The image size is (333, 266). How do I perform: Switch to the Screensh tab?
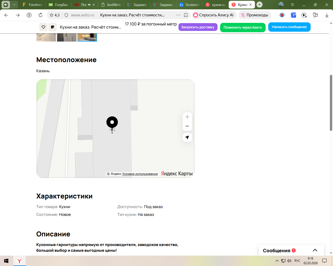pos(189,5)
